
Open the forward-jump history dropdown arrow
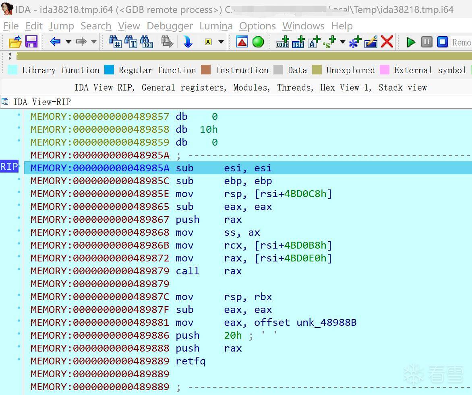(x=93, y=42)
